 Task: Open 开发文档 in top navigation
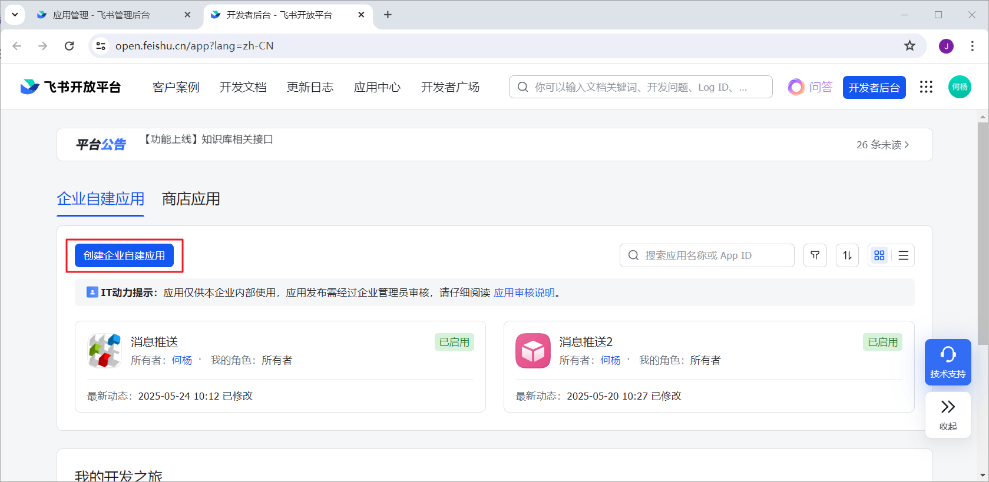tap(243, 87)
